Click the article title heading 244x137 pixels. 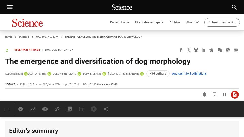point(98,61)
